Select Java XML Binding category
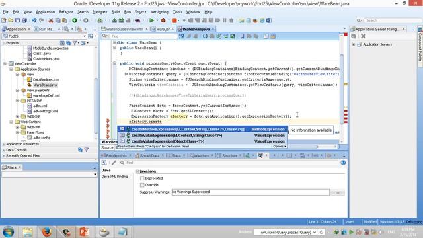Viewport: 423px width, 238px height. (115, 177)
